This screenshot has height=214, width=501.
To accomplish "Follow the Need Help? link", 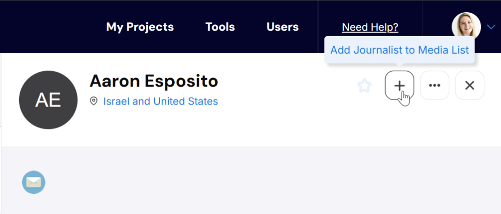I will point(370,27).
